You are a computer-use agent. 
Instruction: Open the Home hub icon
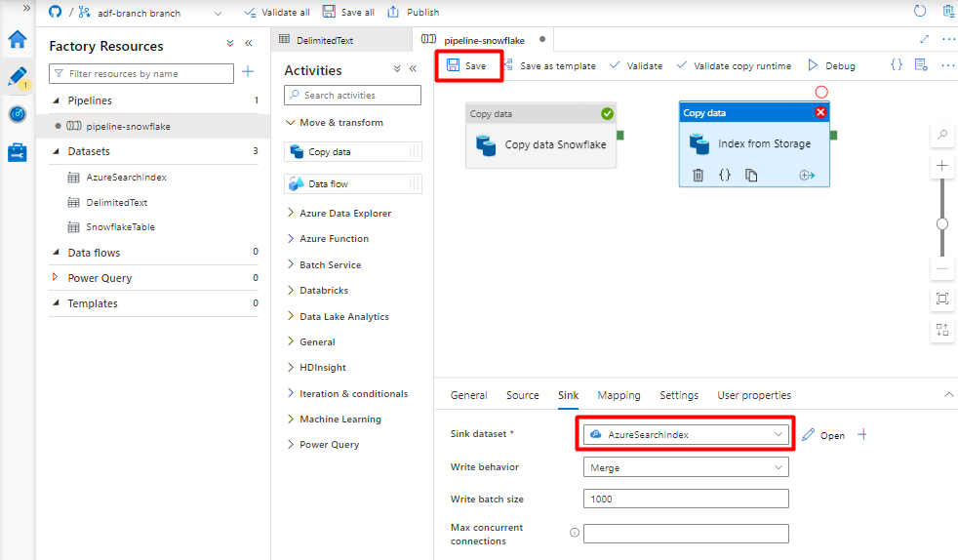coord(18,40)
